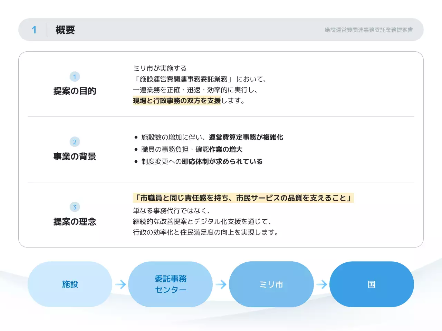Click the 国 node at the flow's end

371,284
